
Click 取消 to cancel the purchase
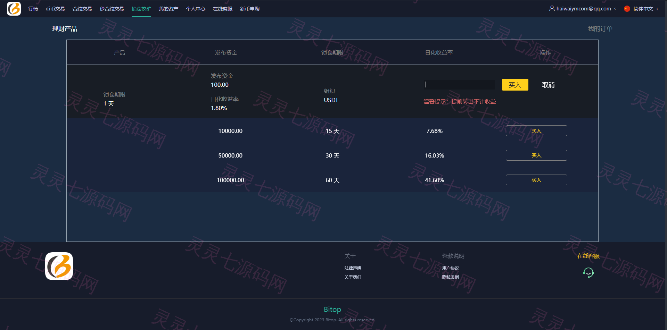[x=548, y=85]
